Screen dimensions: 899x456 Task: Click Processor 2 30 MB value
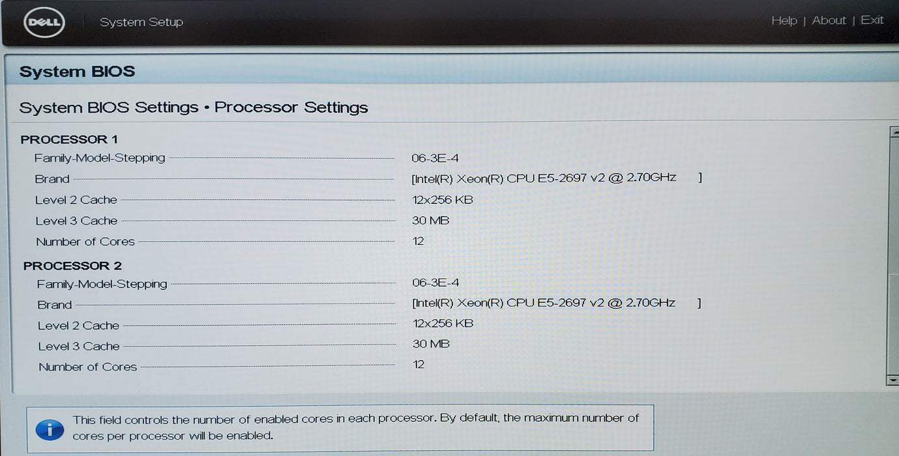coord(431,344)
